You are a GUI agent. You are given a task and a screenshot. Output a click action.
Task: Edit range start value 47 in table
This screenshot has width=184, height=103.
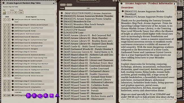tap(5, 55)
